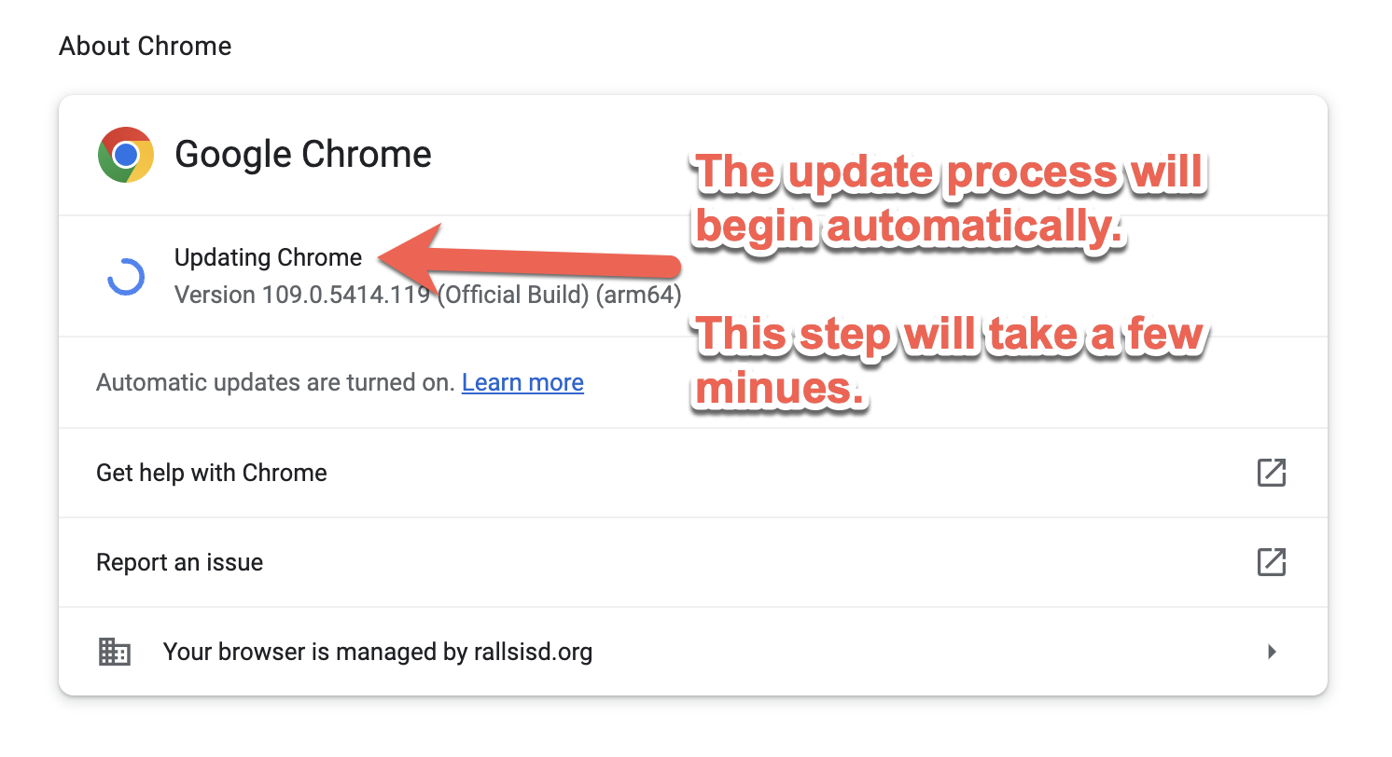Click external-link icon beside Get help with Chrome
Image resolution: width=1392 pixels, height=757 pixels.
1272,473
